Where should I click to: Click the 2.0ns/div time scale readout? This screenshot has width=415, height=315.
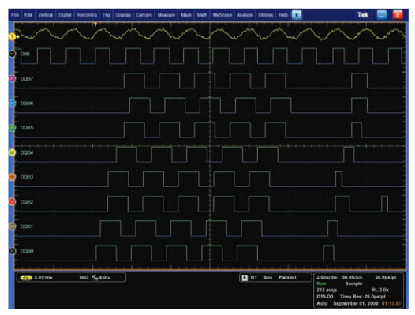coord(327,277)
